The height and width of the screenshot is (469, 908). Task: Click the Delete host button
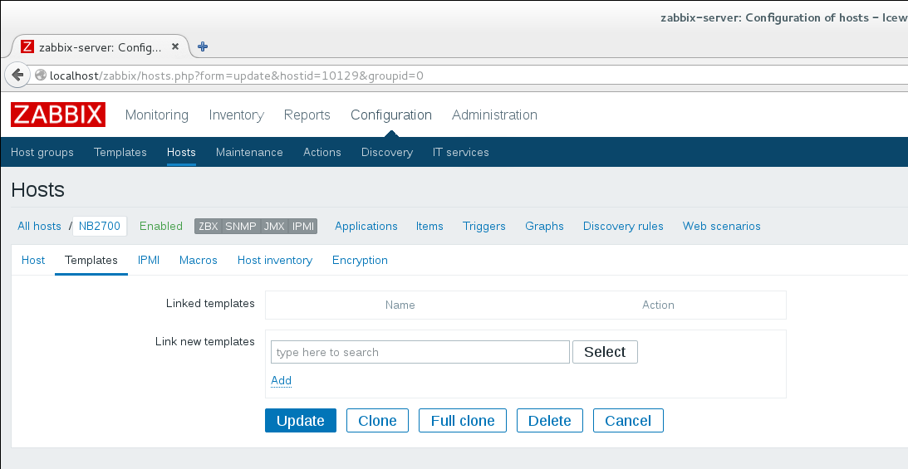(550, 420)
